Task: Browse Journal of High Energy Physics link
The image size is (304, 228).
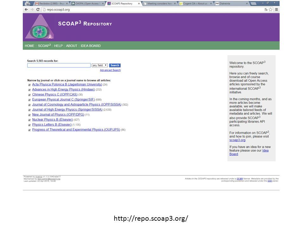Action: point(67,110)
